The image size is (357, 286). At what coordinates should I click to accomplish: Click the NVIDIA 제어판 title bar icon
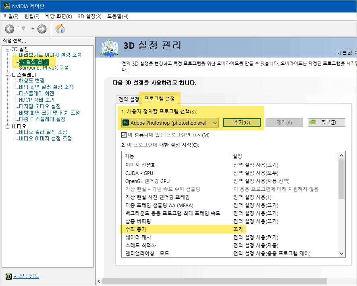click(6, 6)
